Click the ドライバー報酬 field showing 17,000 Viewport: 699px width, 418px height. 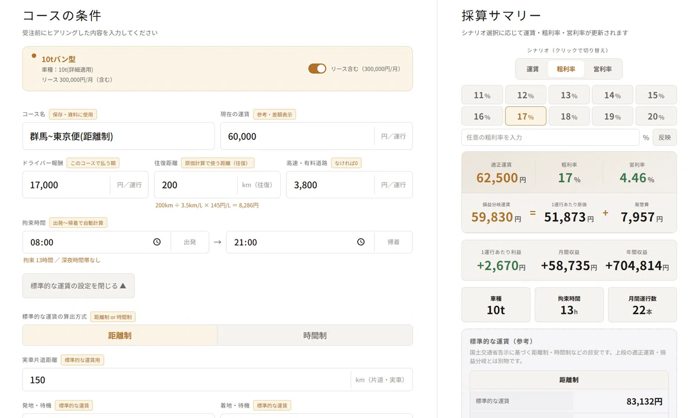click(85, 185)
